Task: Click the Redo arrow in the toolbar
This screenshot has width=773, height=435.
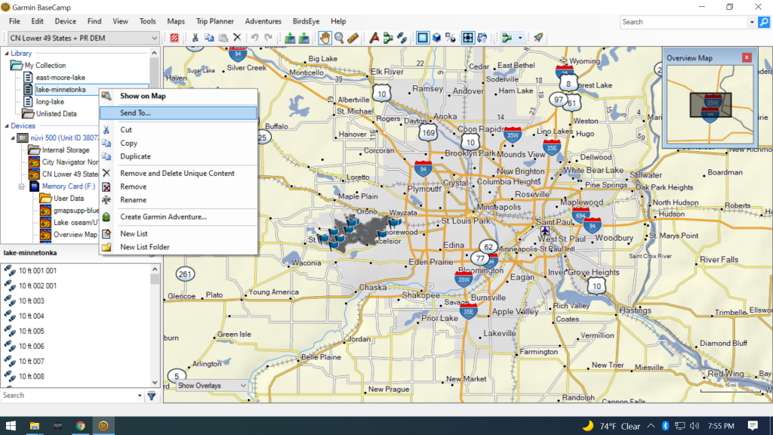Action: click(x=268, y=38)
